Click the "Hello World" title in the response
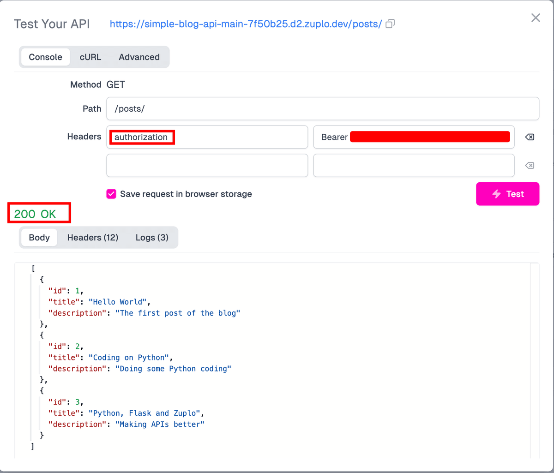554x473 pixels. pyautogui.click(x=120, y=302)
